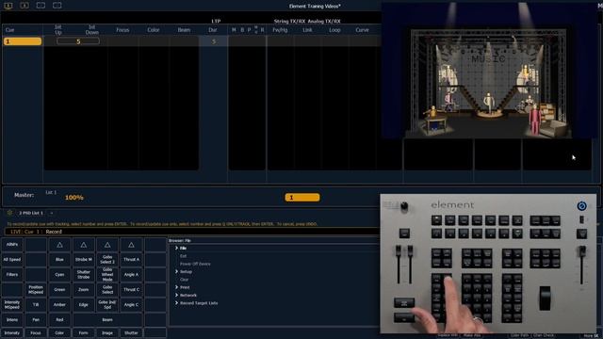
Task: Switch to the Intensity category tab
Action: 12,332
